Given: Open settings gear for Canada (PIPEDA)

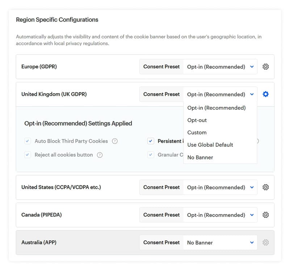Looking at the screenshot, I should pos(266,215).
